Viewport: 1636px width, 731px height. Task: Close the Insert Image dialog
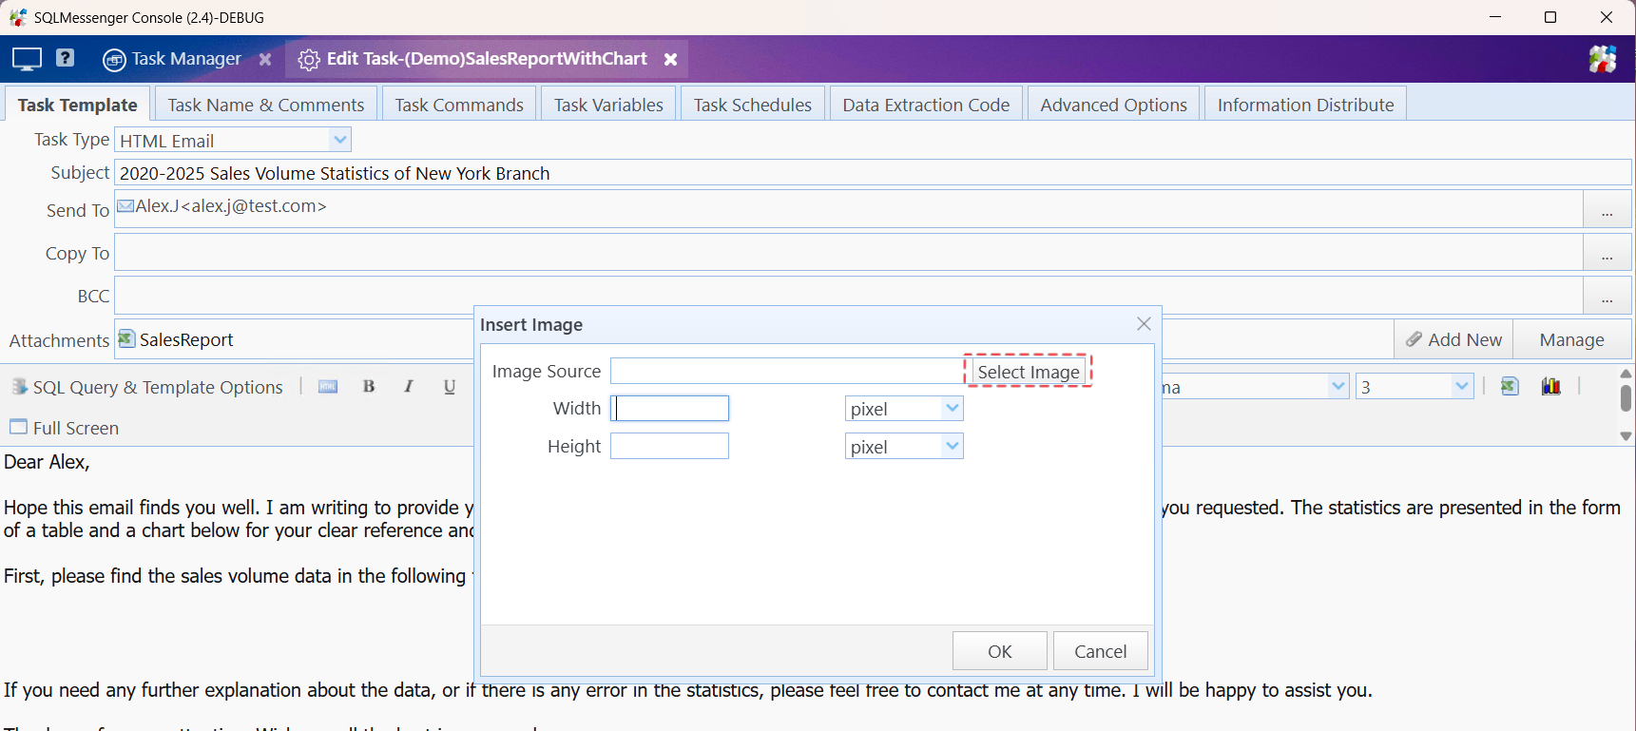point(1144,324)
